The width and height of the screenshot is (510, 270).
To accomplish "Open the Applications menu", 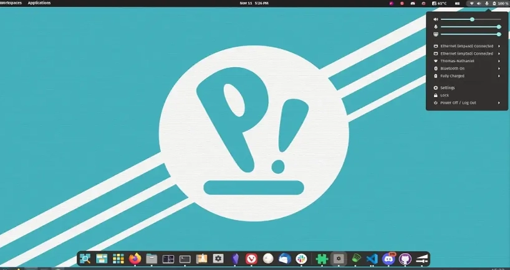I will (x=39, y=3).
